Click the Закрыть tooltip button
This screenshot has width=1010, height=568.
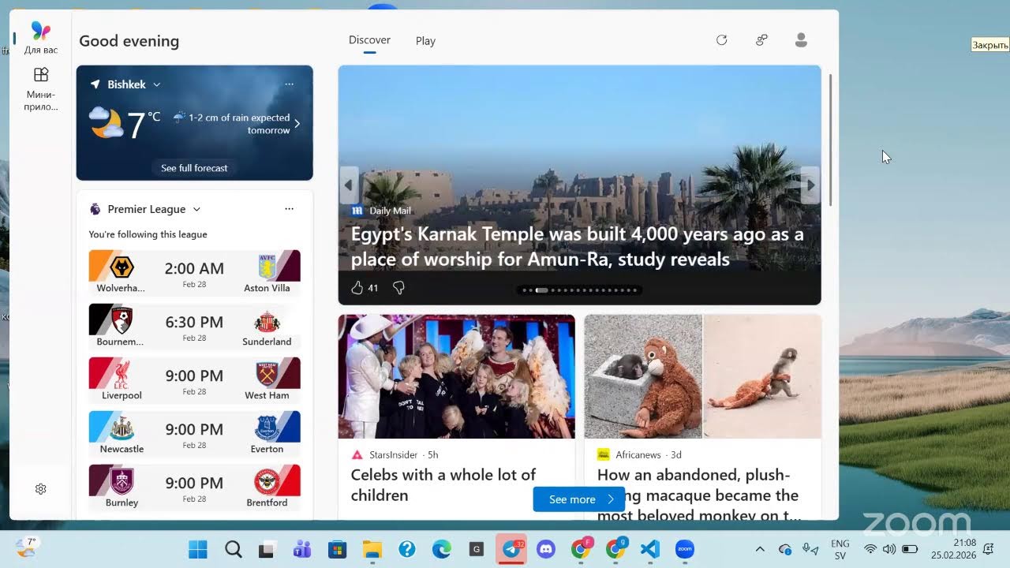click(989, 45)
